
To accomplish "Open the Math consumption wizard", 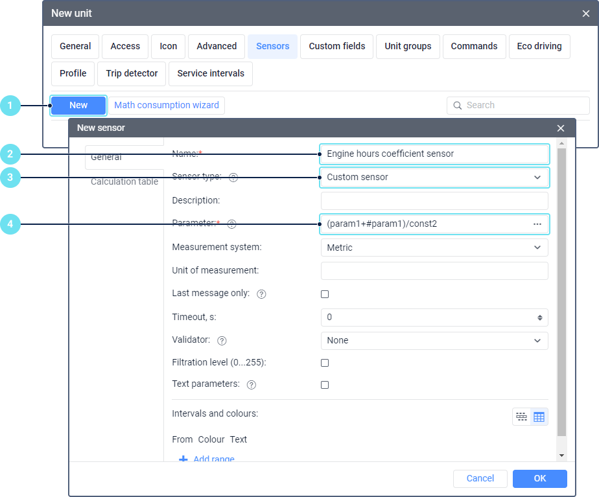I will pos(167,105).
